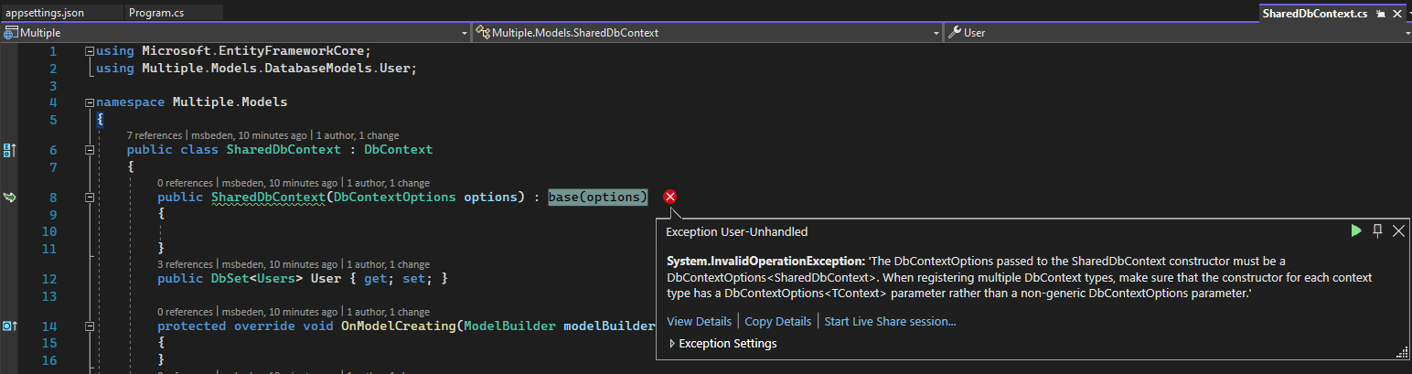Click the resize grip of the exception popup

coord(1402,353)
